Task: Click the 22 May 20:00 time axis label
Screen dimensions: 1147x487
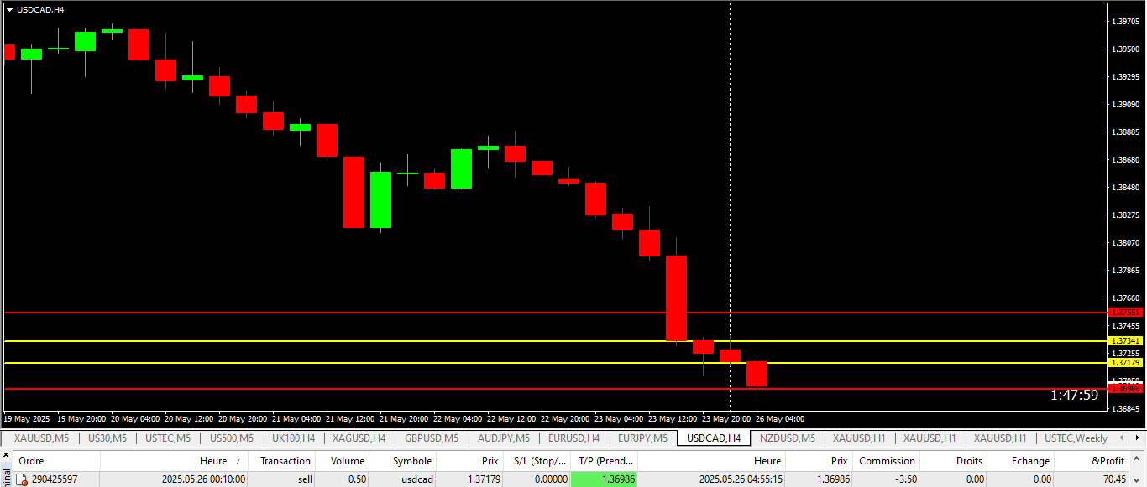Action: [565, 418]
